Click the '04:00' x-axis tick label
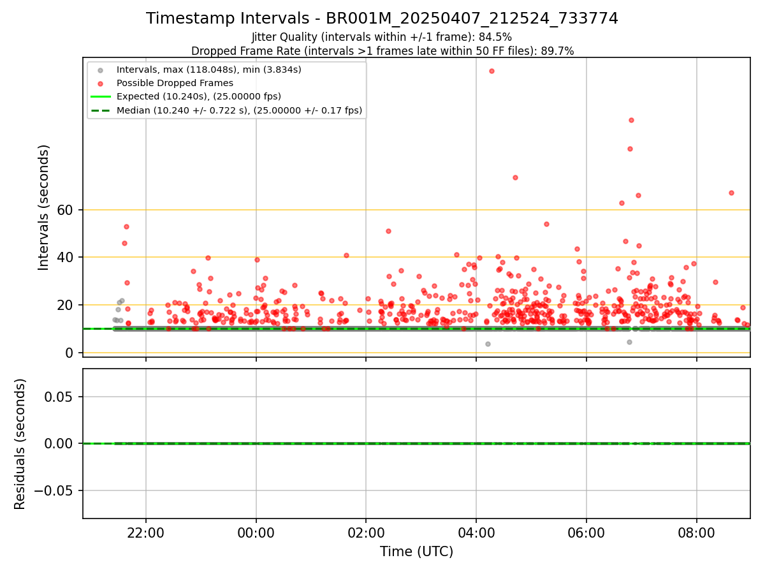This screenshot has height=574, width=765. [x=476, y=532]
